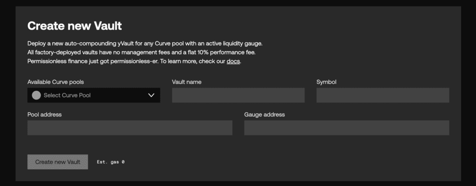Click the Pool address input field

[x=130, y=128]
